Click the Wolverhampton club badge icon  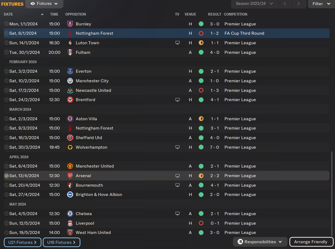tap(70, 147)
